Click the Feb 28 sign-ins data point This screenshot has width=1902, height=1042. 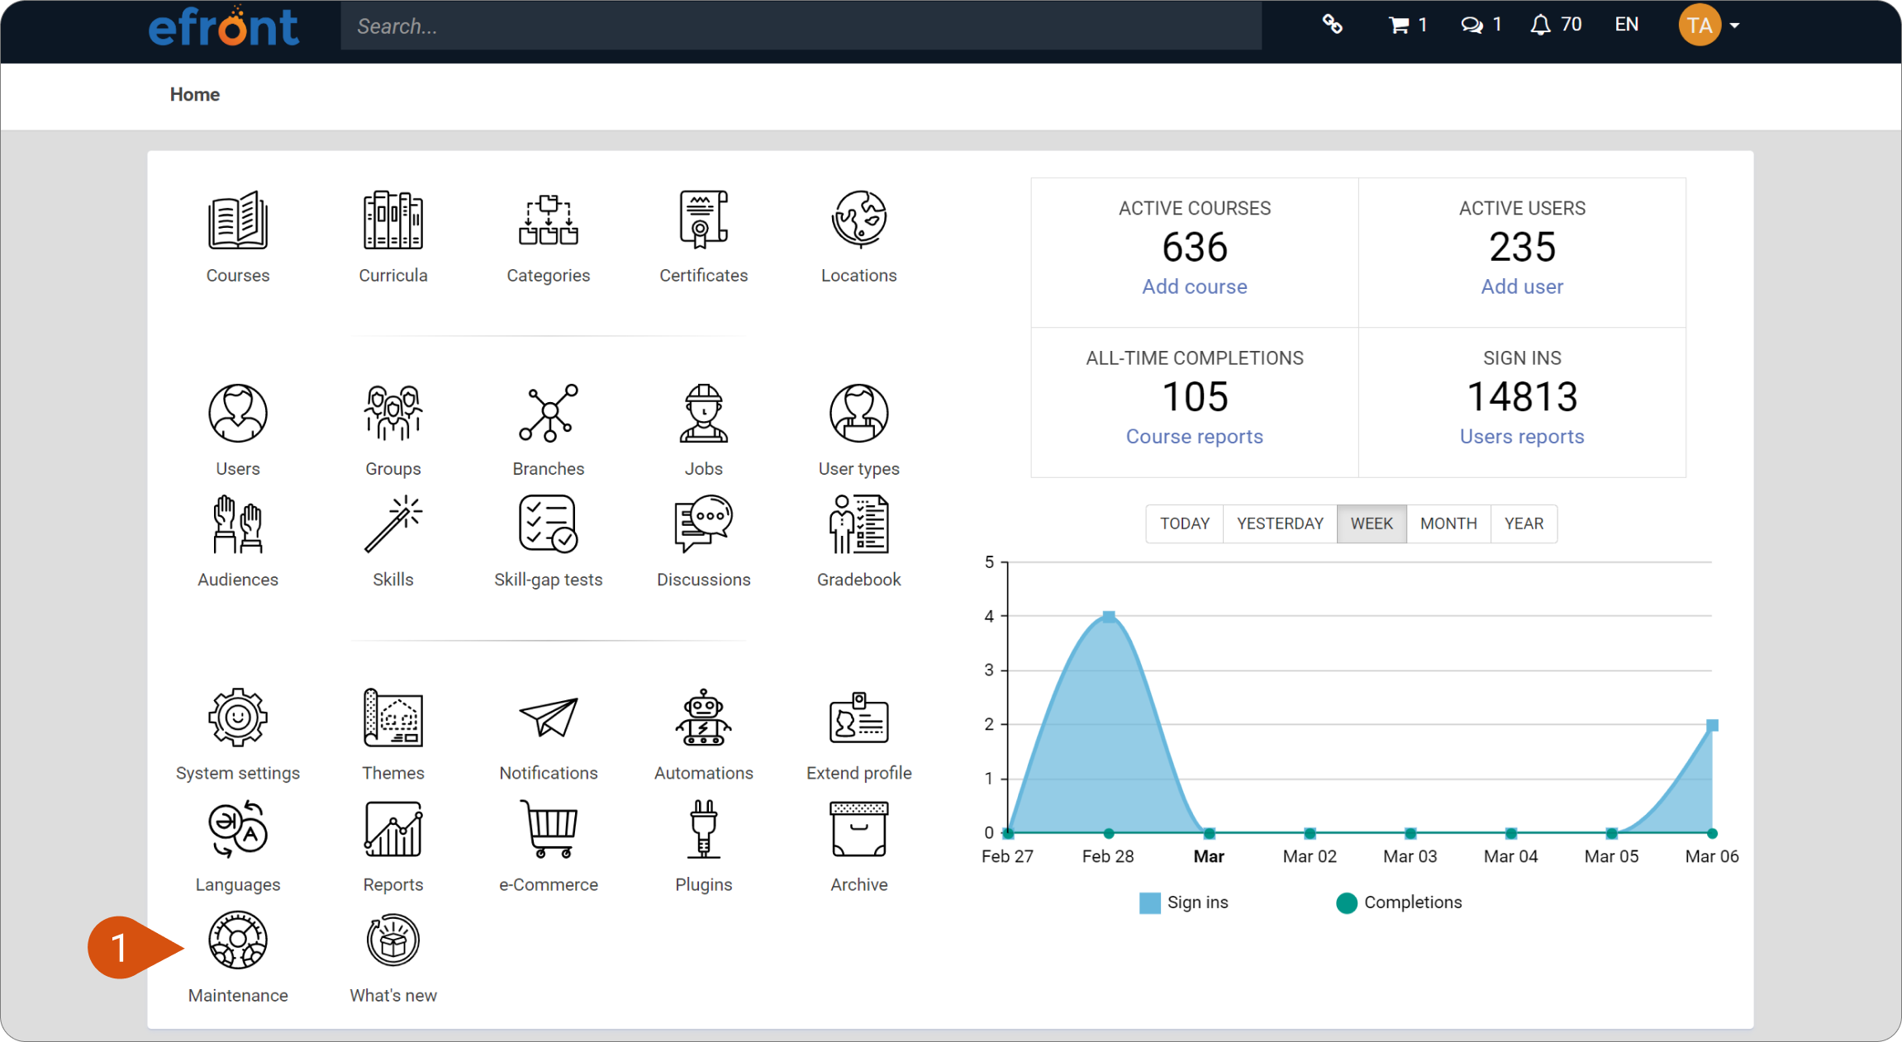(1109, 617)
